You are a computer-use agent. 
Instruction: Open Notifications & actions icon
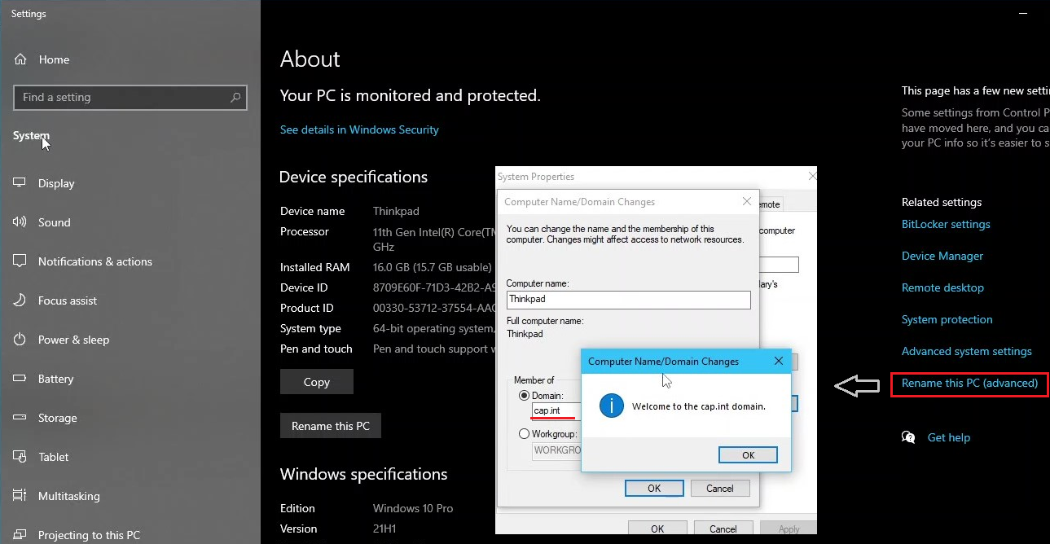pyautogui.click(x=20, y=261)
